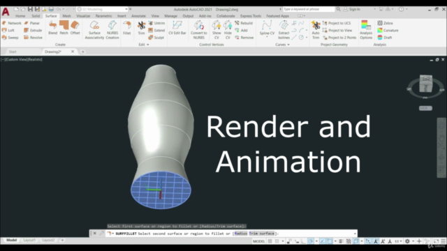Screen dimensions: 447x251
Task: Activate the surface Fillet tool
Action: click(126, 28)
